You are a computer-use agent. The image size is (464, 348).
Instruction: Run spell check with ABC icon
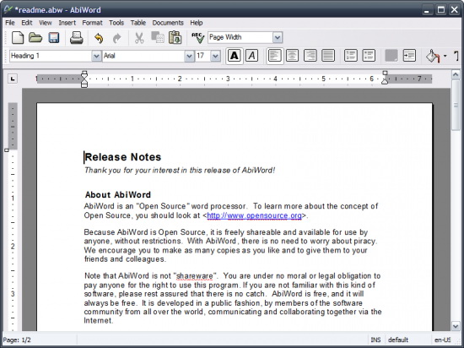point(197,38)
